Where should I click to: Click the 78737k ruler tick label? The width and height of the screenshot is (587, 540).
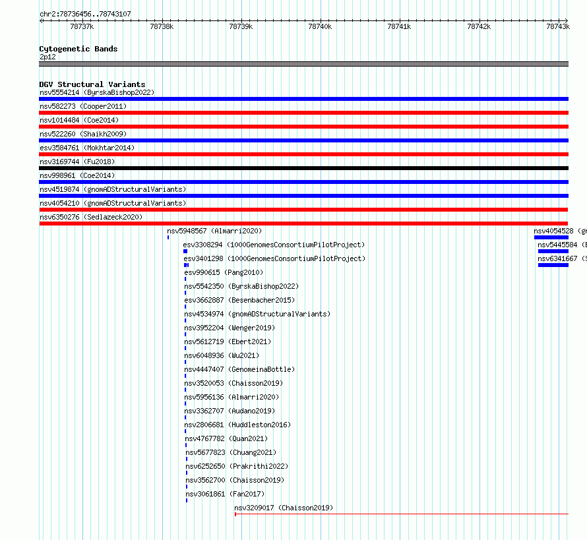[82, 26]
